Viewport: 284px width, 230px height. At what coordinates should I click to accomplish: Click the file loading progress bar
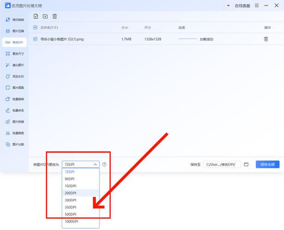click(x=188, y=39)
